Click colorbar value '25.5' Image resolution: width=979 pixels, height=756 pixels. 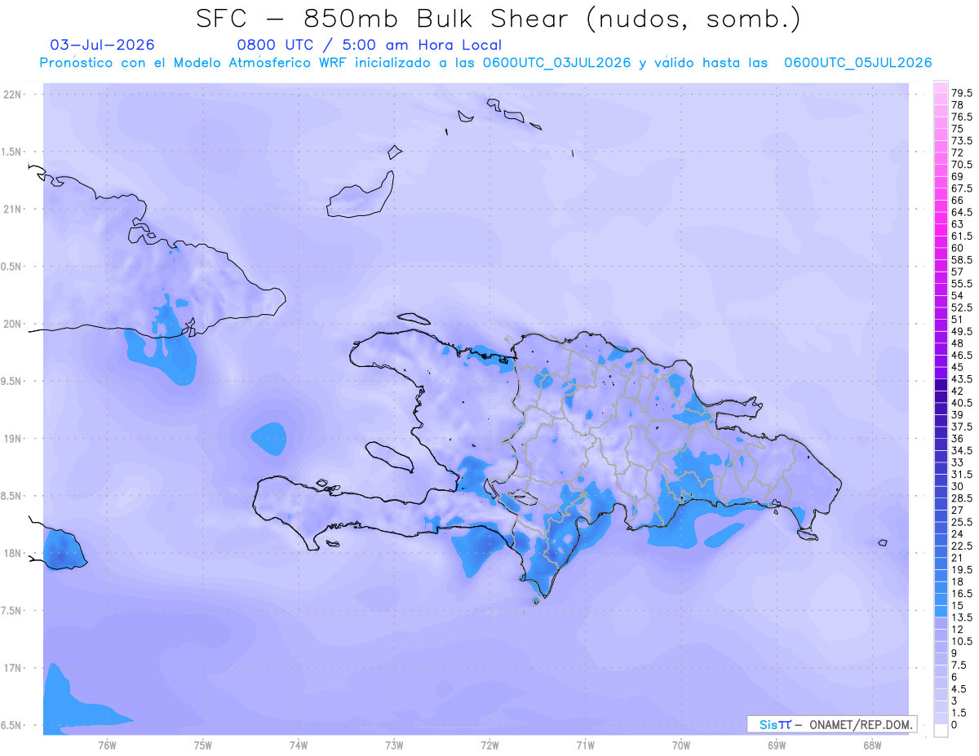pos(961,522)
